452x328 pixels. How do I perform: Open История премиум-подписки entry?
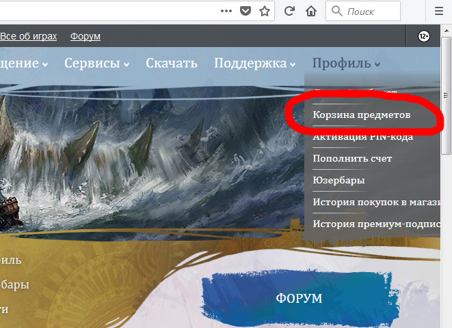(377, 224)
